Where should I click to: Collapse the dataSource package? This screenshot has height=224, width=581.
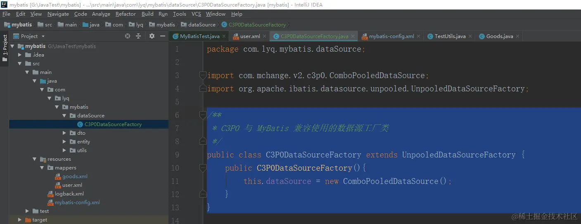[x=64, y=116]
